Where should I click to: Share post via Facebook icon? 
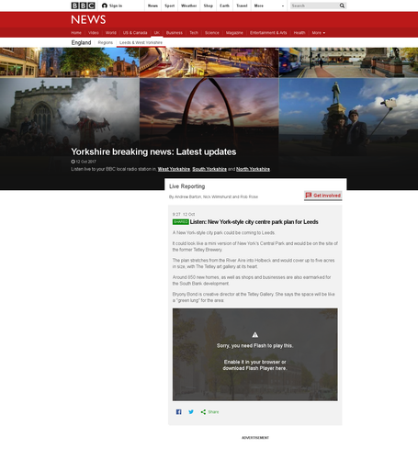179,412
